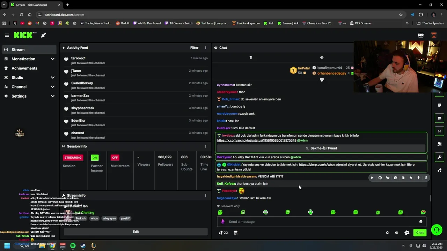The width and height of the screenshot is (447, 251).
Task: Click the points infinity icon below the message box
Action: (x=223, y=233)
